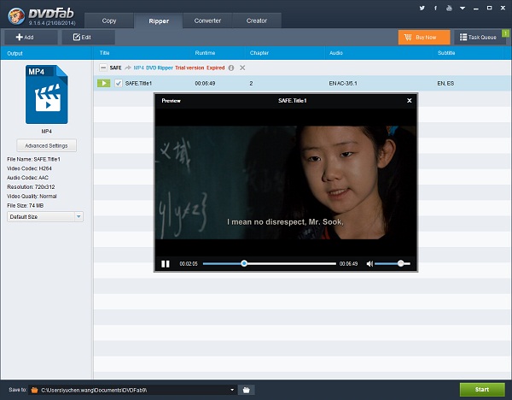This screenshot has width=512, height=400.
Task: Switch to the Creator tab
Action: pyautogui.click(x=257, y=21)
